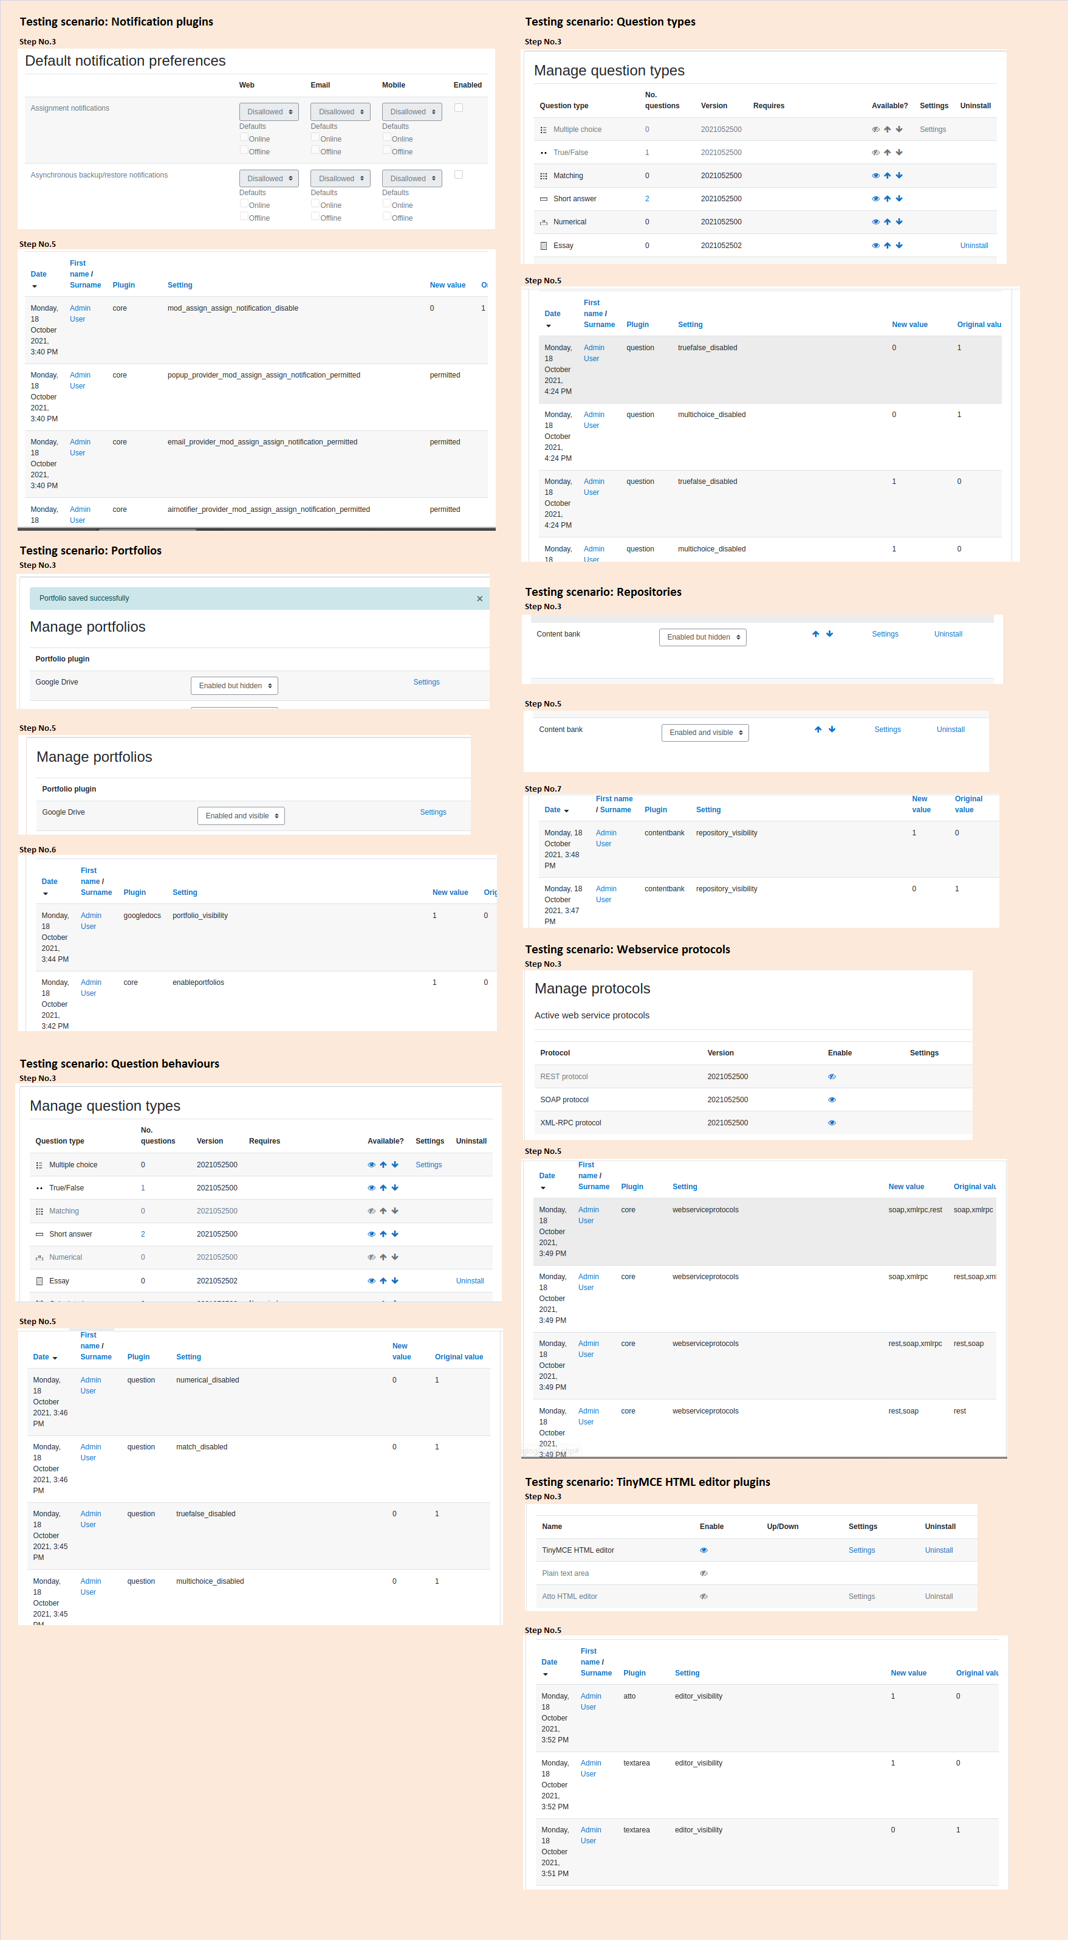The image size is (1068, 1940).
Task: Click Uninstall link for Atto HTML editor
Action: tap(938, 1597)
